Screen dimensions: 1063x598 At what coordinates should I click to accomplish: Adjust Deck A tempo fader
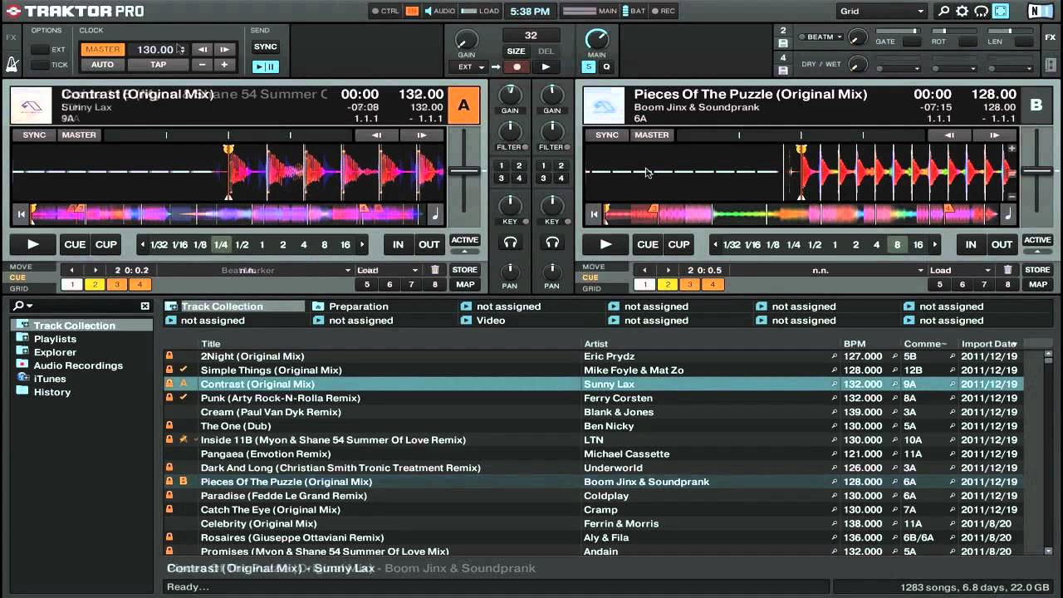[x=465, y=171]
